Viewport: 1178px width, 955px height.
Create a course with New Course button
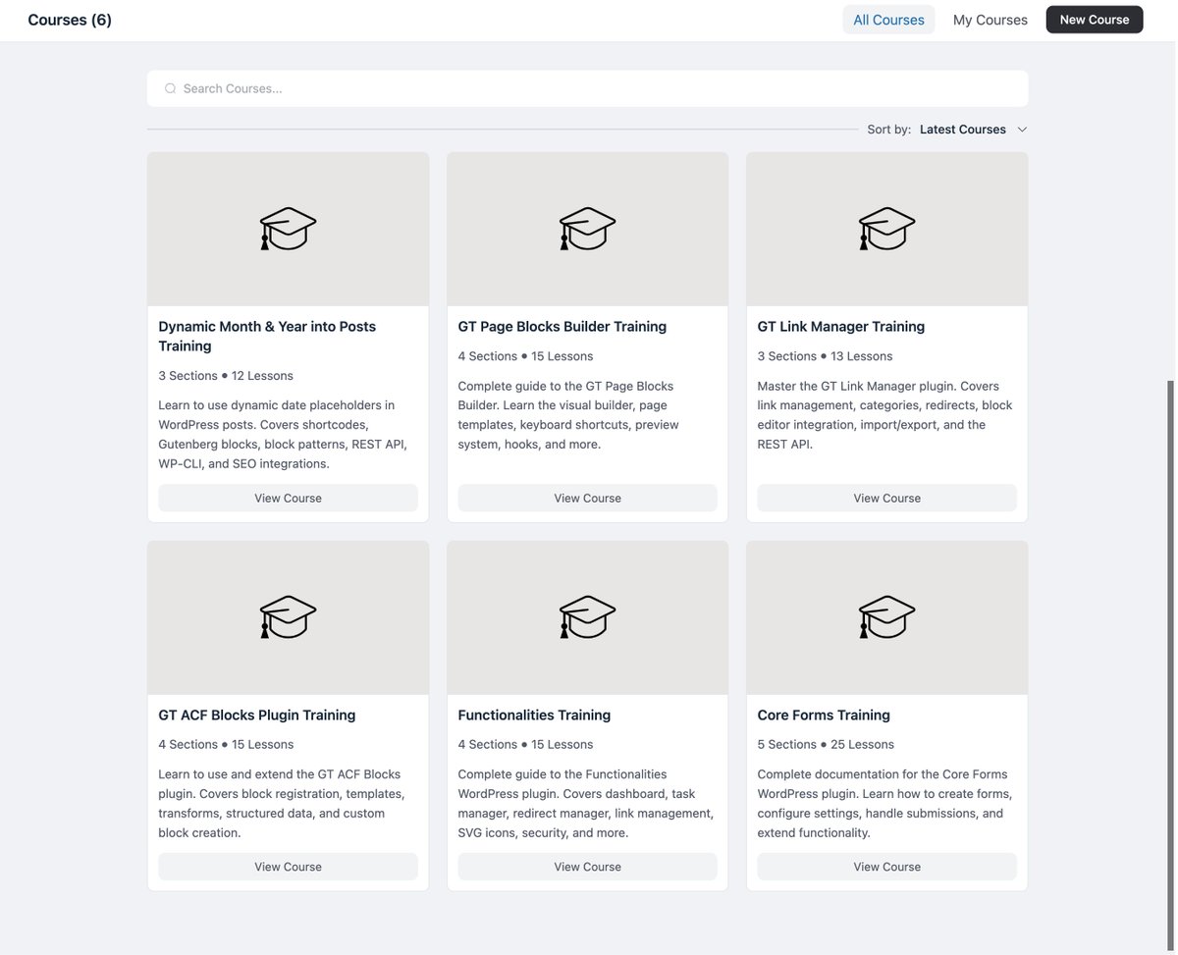(x=1095, y=20)
